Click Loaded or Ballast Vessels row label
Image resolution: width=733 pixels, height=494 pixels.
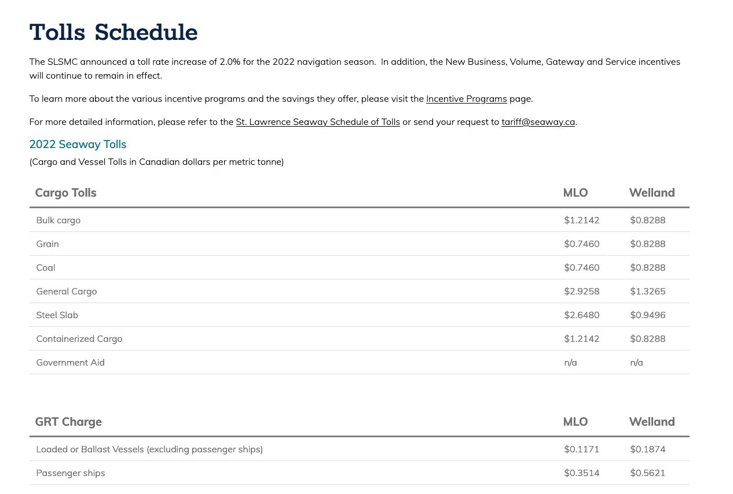tap(149, 449)
